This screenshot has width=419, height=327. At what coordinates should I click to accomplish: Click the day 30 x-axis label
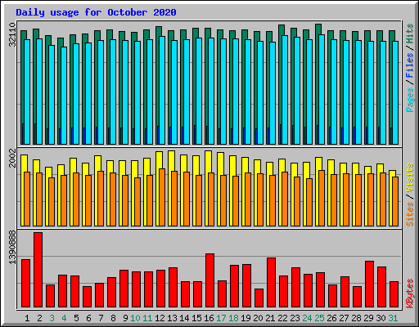click(381, 318)
